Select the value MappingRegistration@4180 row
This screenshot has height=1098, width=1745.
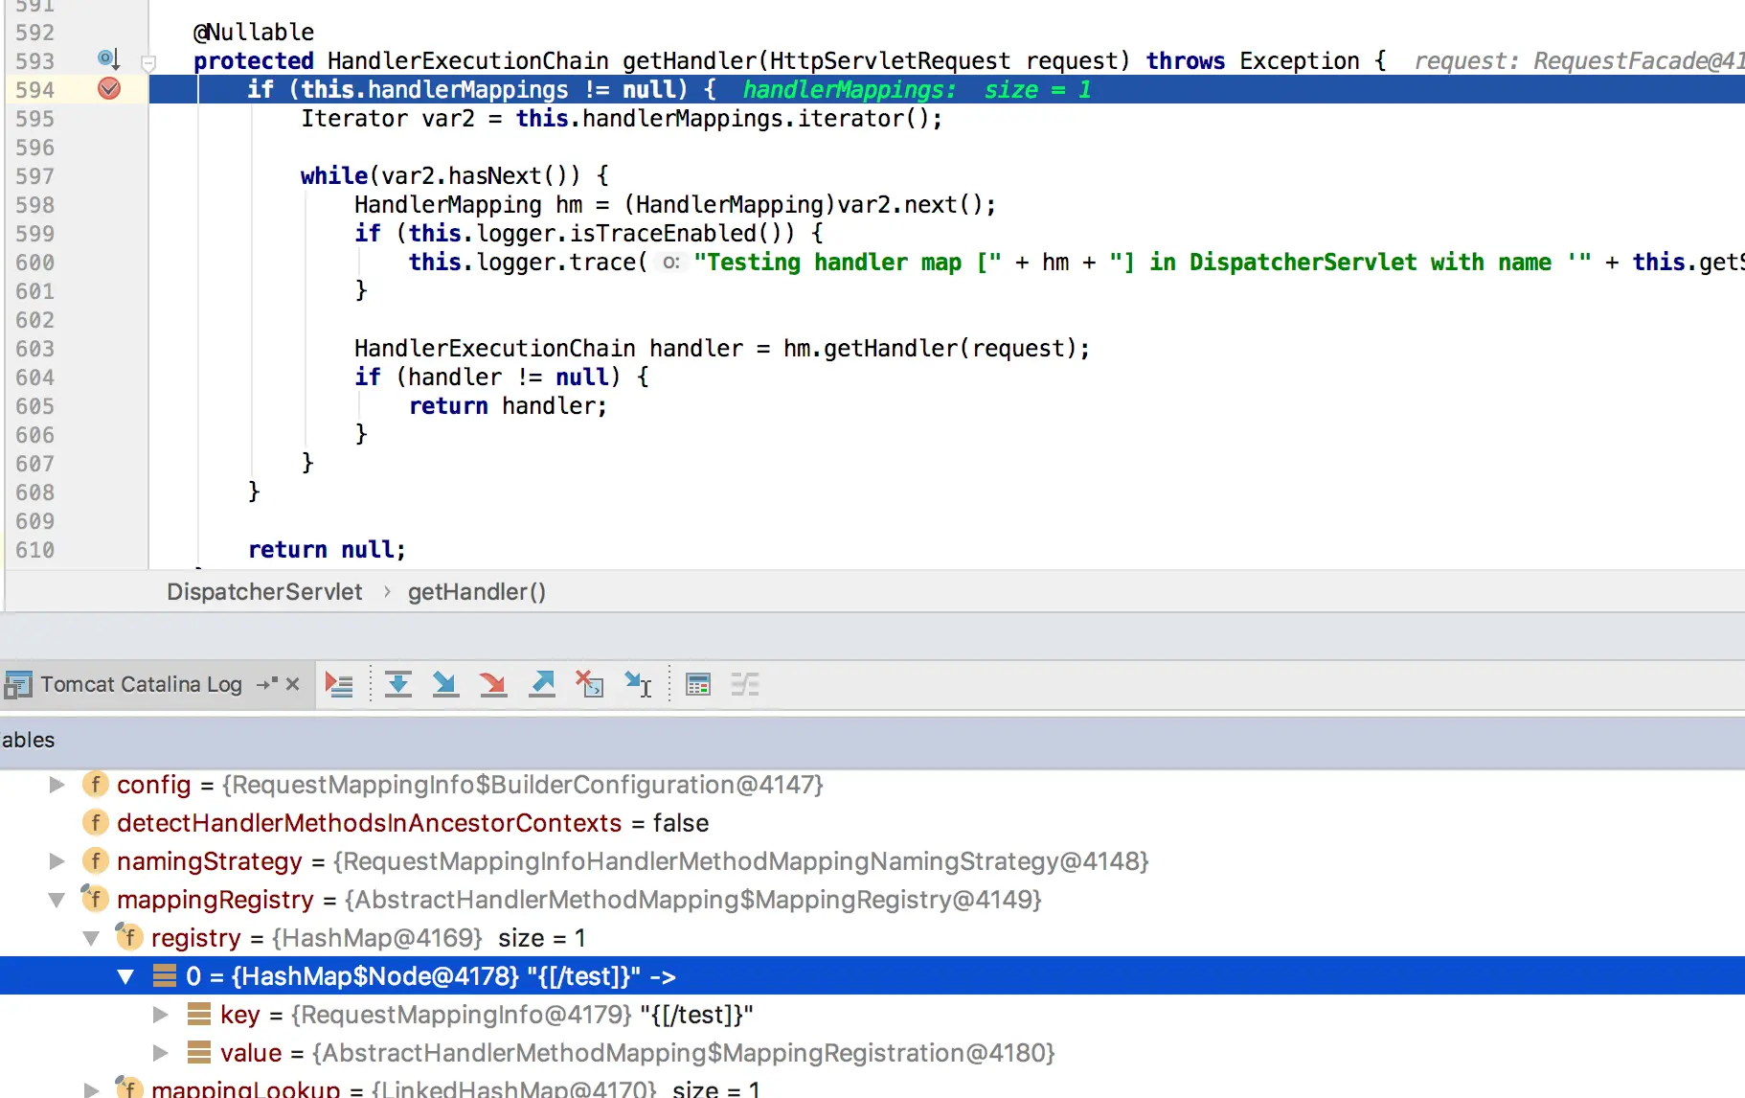872,1053
